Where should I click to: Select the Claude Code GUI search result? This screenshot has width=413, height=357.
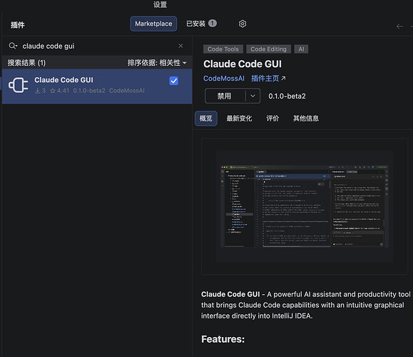coord(97,86)
